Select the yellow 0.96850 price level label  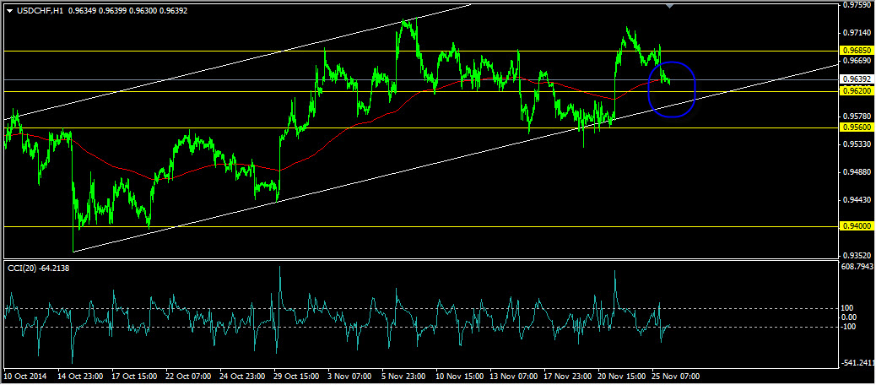(857, 51)
